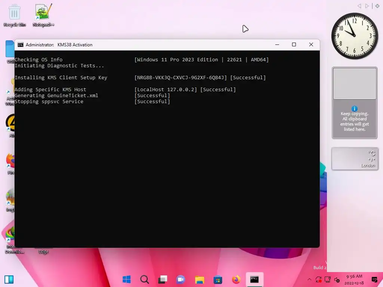Click the muted volume tray icon
The width and height of the screenshot is (383, 287).
(x=337, y=280)
